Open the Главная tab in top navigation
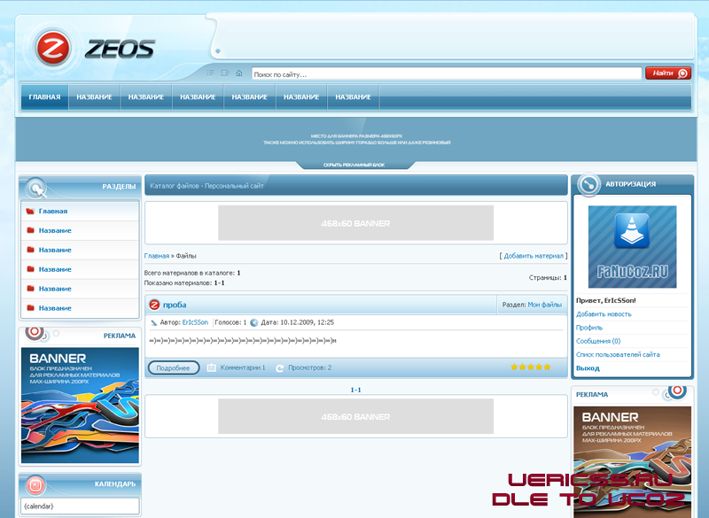This screenshot has height=518, width=709. (44, 97)
